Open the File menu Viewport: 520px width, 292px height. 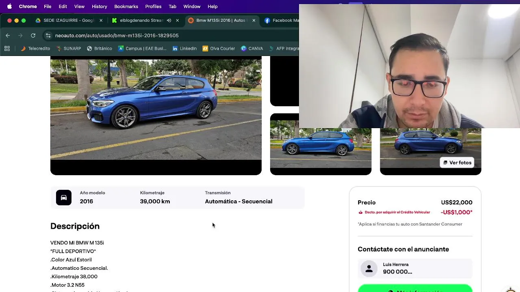tap(48, 6)
